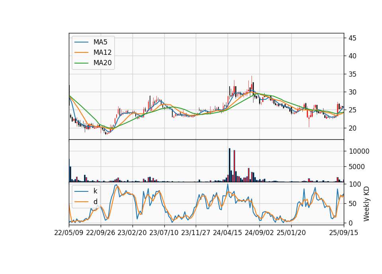
Task: Click the orange MA12 legend line
Action: [x=81, y=52]
